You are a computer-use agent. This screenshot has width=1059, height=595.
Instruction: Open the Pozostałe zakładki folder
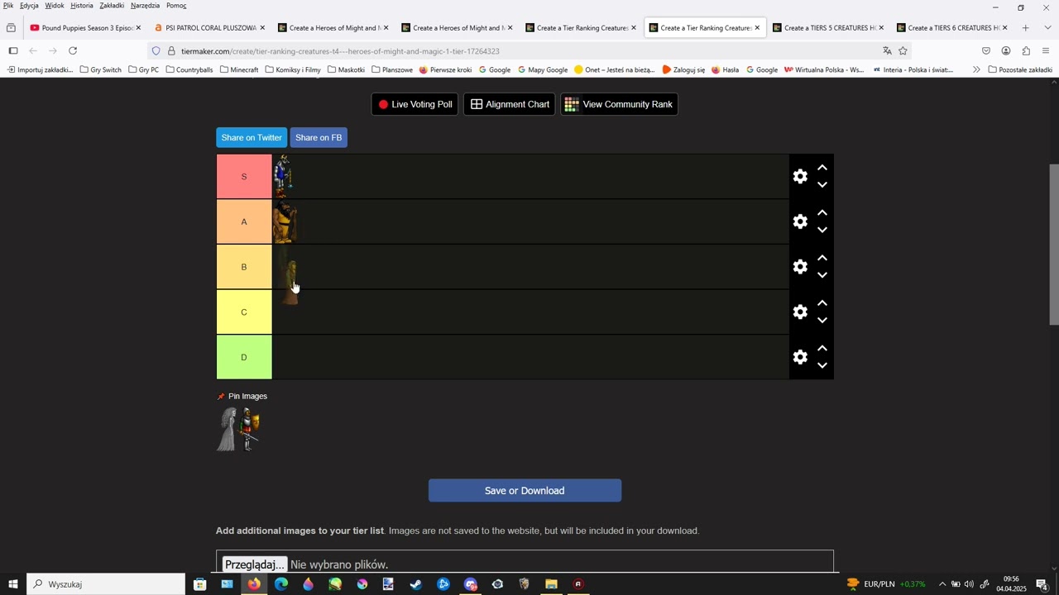pos(1020,70)
